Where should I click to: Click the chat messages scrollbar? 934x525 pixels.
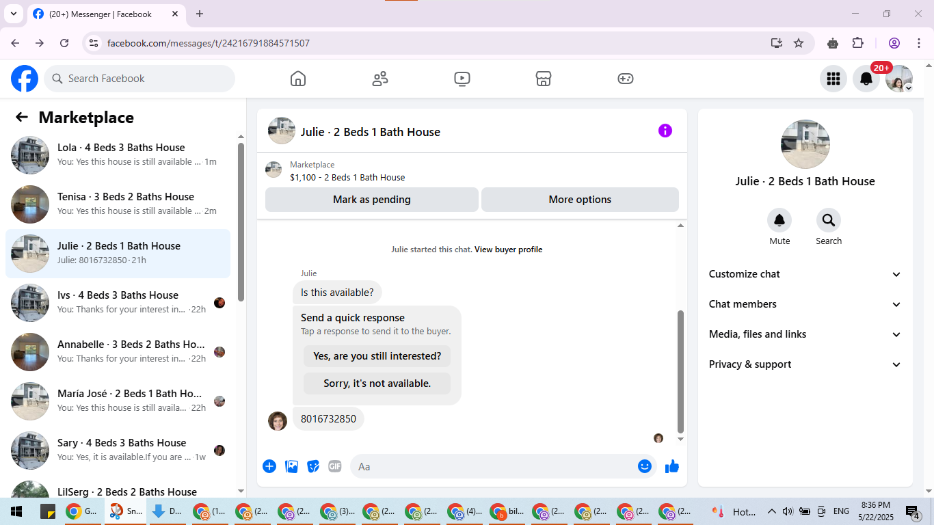pyautogui.click(x=680, y=371)
